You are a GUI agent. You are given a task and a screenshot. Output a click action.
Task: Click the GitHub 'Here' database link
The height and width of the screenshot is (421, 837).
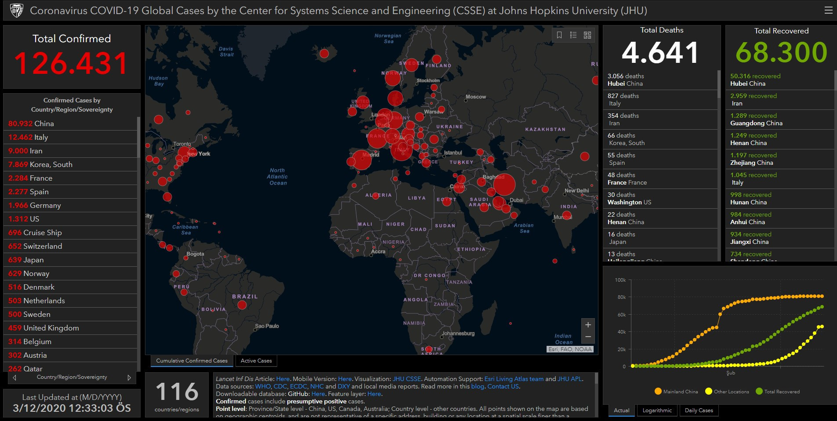pyautogui.click(x=318, y=394)
